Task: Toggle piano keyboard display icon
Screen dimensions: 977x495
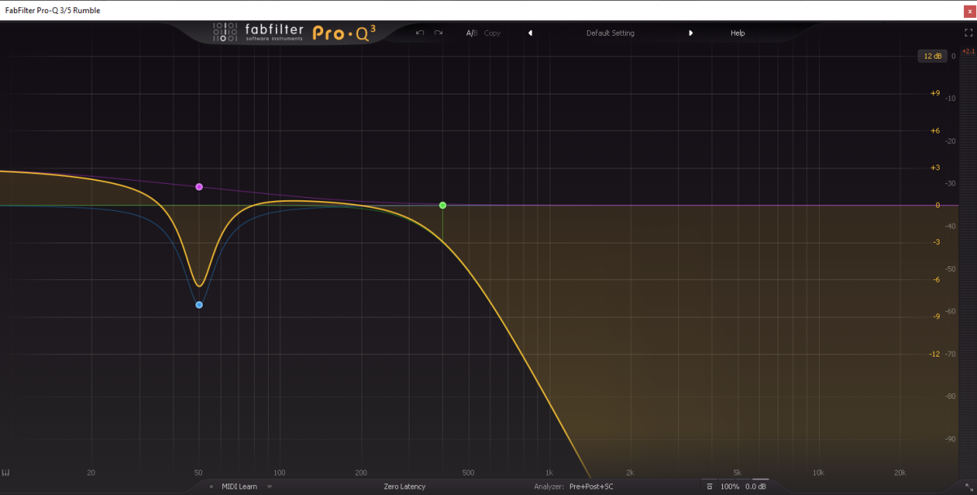Action: tap(6, 473)
